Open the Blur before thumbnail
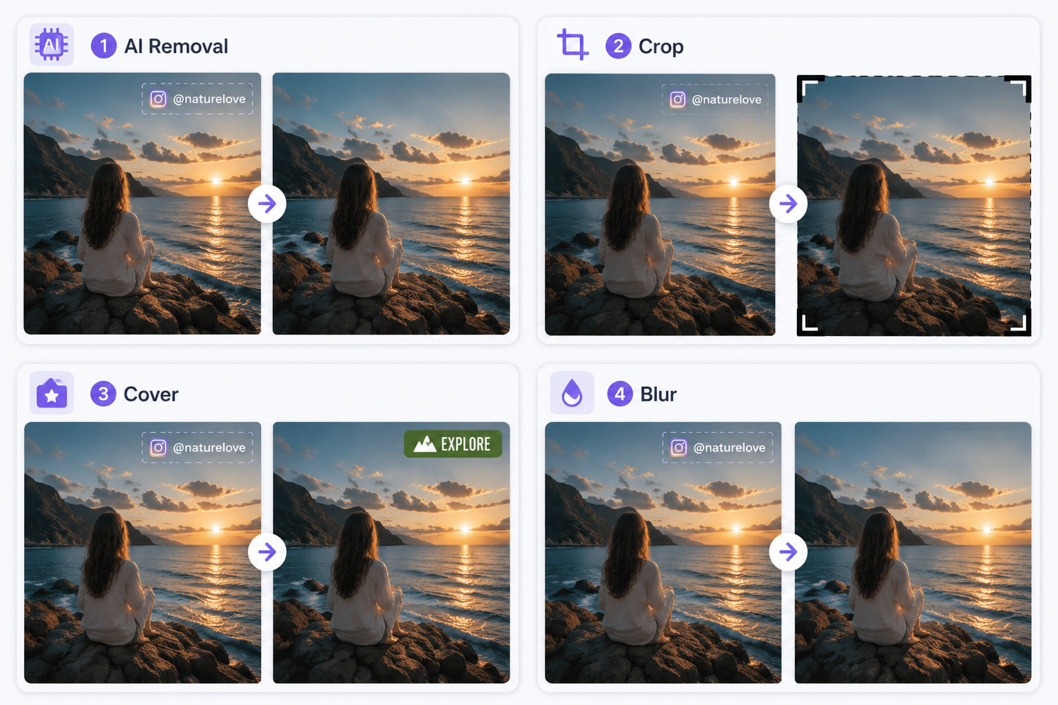The height and width of the screenshot is (705, 1058). tap(663, 552)
